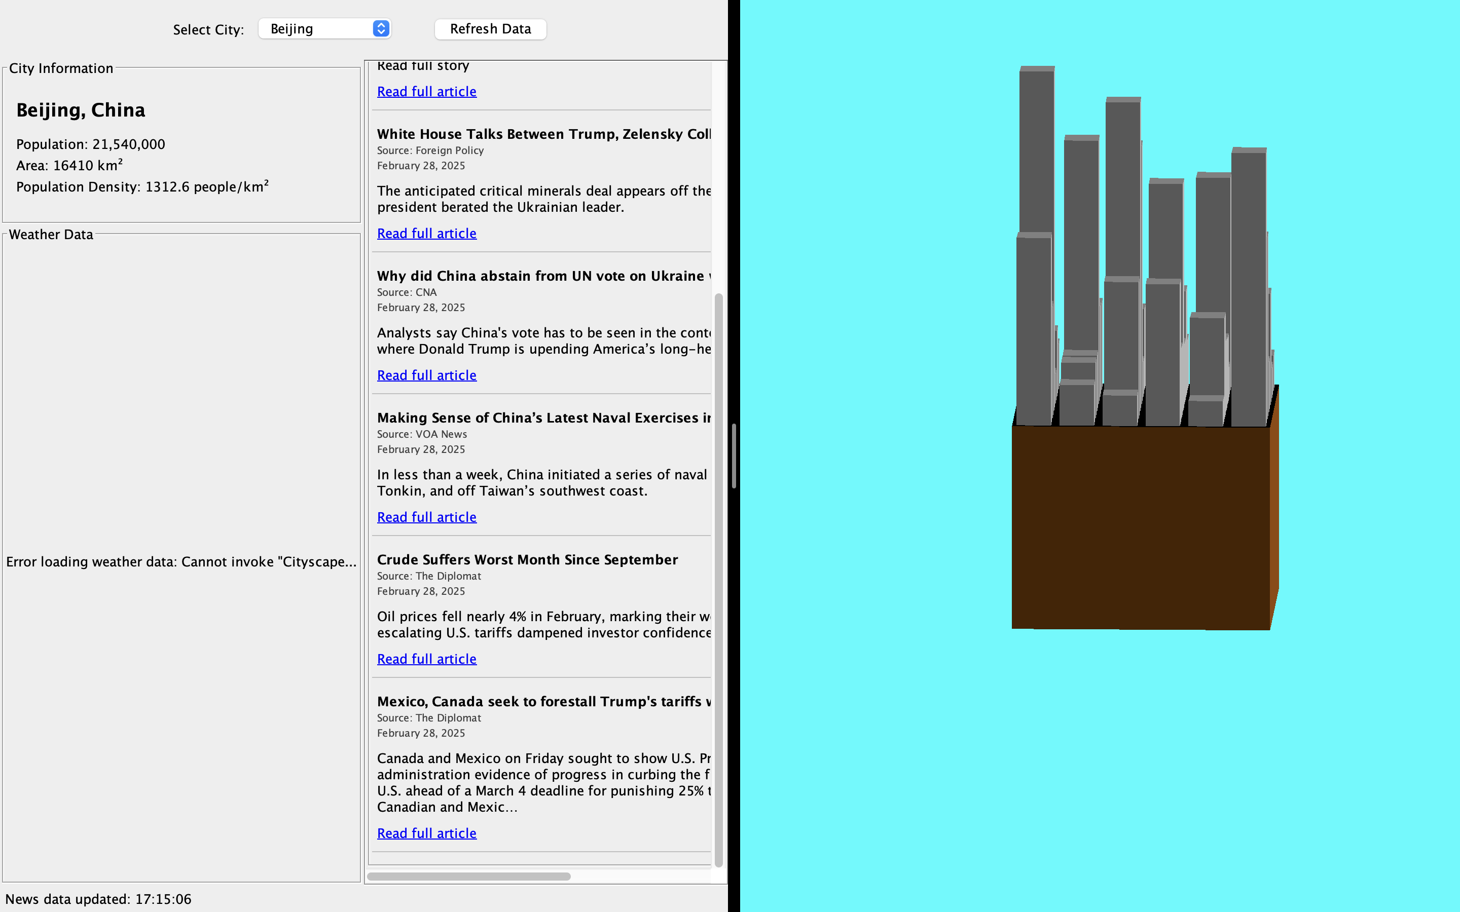The width and height of the screenshot is (1460, 912).
Task: Open the Select City dropdown
Action: tap(324, 28)
